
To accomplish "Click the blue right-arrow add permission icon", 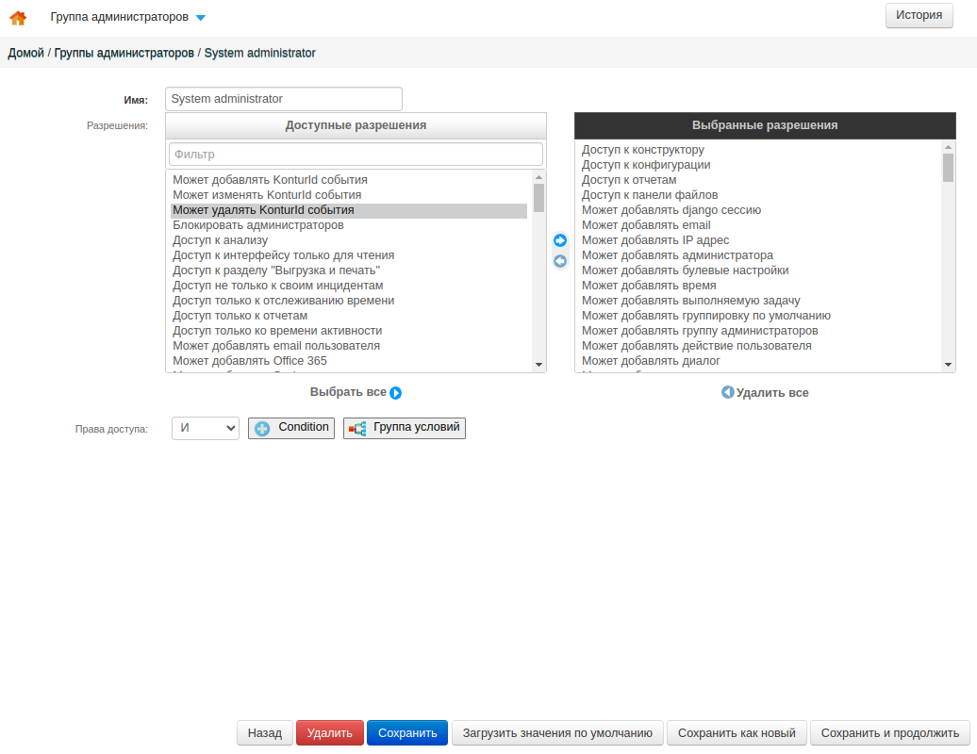I will 560,241.
